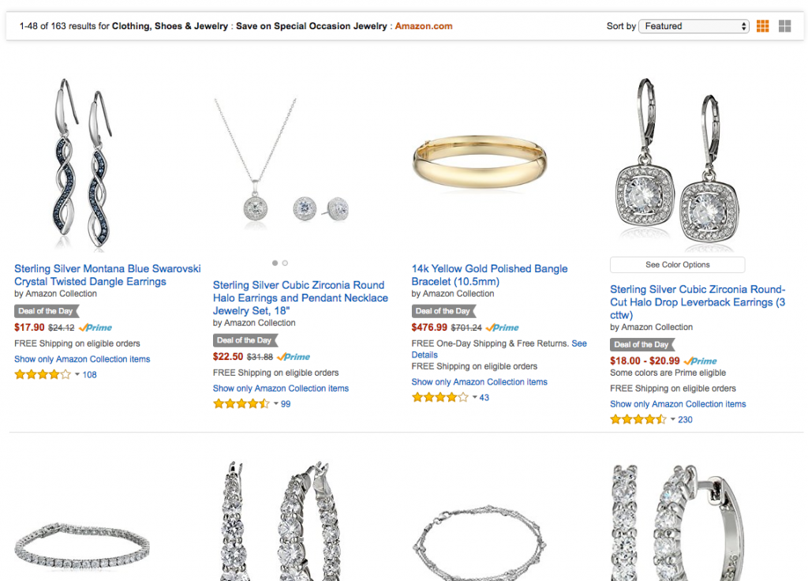Expand rating arrow next to 230 reviews

(x=673, y=420)
